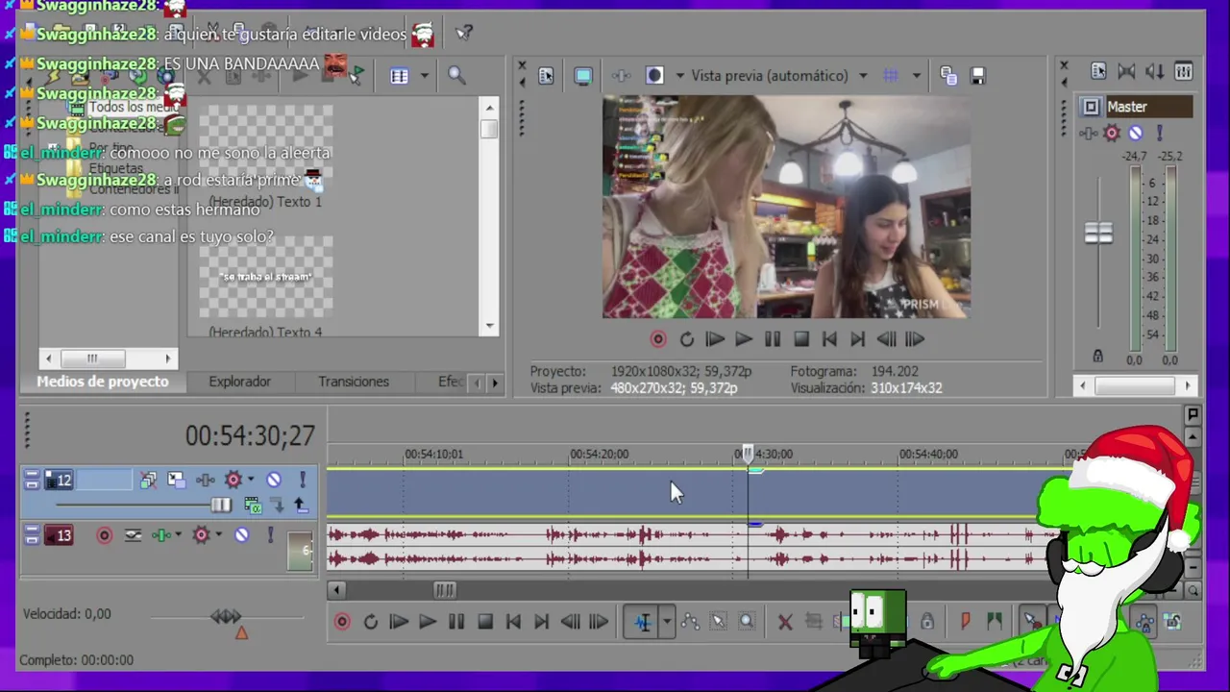
Task: Select the (Heredado) Texto 4 thumbnail
Action: pos(266,277)
